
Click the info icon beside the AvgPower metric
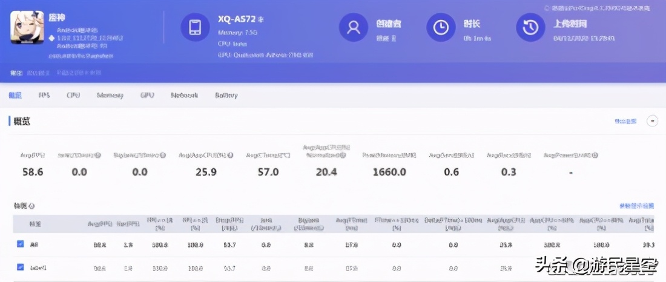click(595, 156)
